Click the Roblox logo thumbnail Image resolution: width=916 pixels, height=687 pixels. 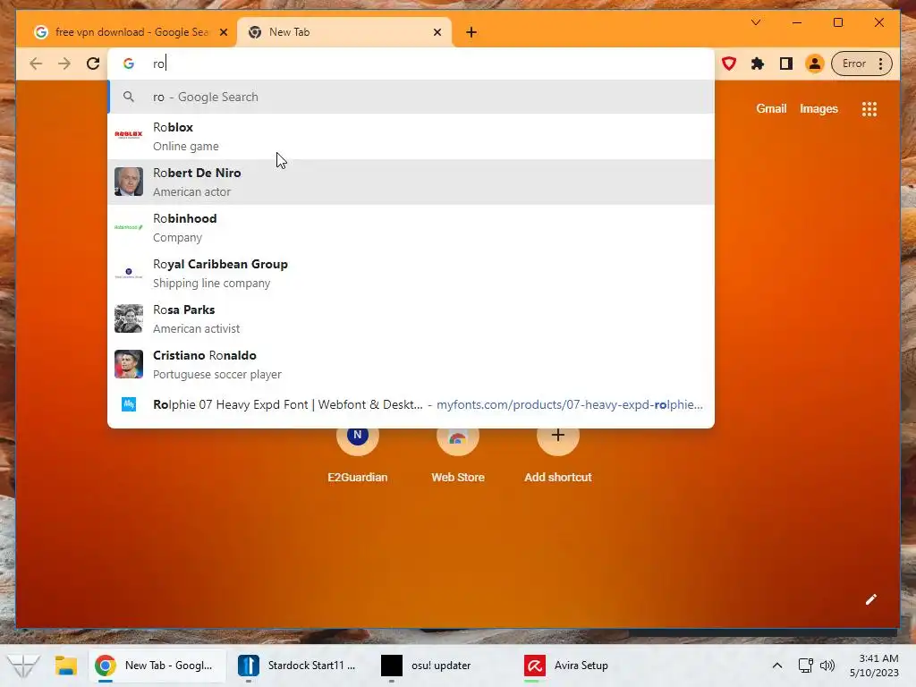click(x=129, y=134)
